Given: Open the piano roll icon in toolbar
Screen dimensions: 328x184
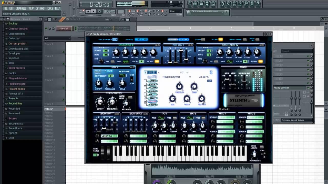Looking at the screenshot, I should coord(201,4).
